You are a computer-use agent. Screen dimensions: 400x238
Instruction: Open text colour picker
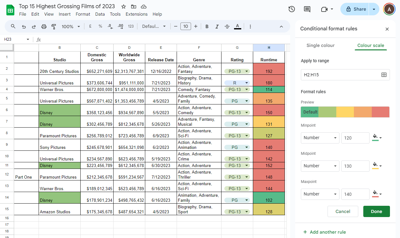click(x=237, y=27)
